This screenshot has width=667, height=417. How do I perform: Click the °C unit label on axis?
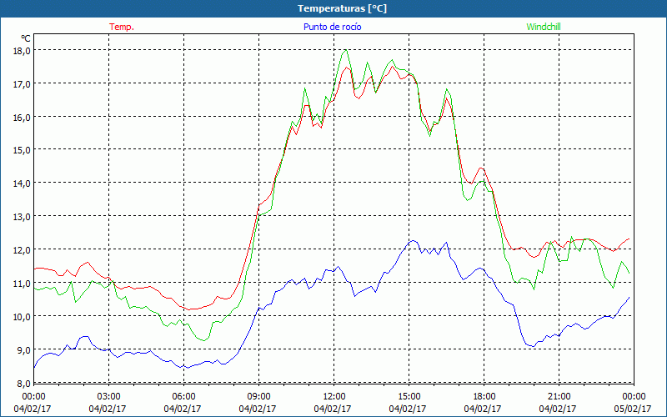click(26, 38)
